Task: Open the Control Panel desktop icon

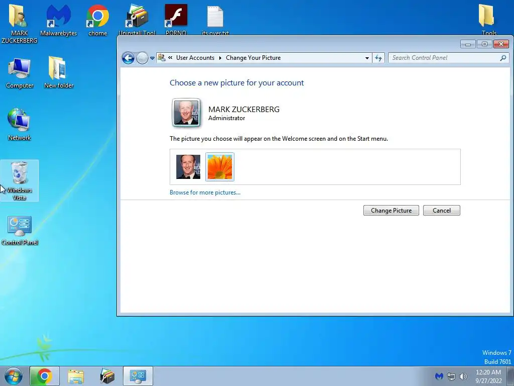Action: (20, 230)
